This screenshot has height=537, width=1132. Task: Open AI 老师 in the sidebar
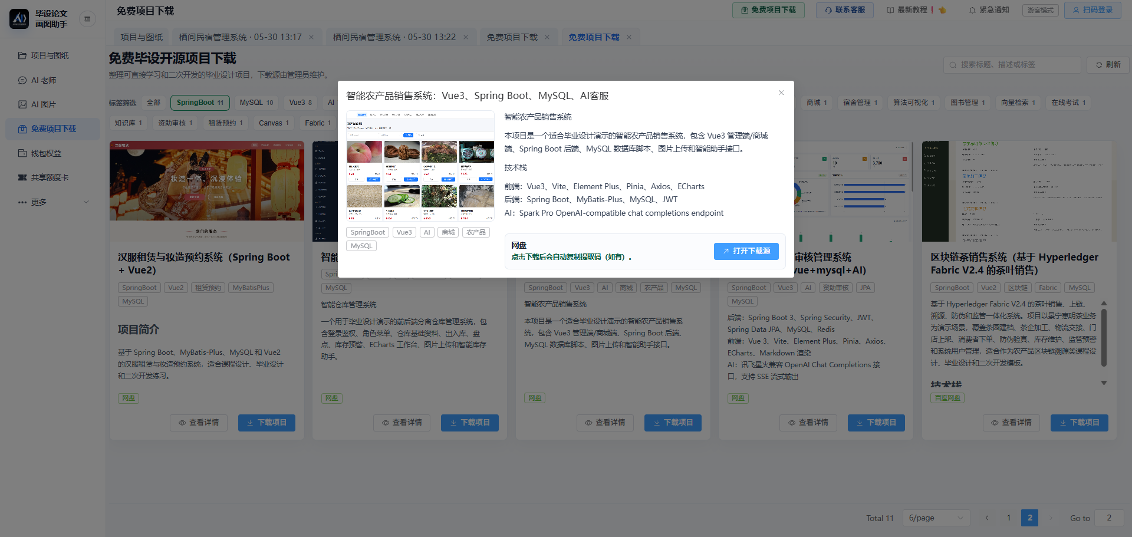pyautogui.click(x=52, y=80)
